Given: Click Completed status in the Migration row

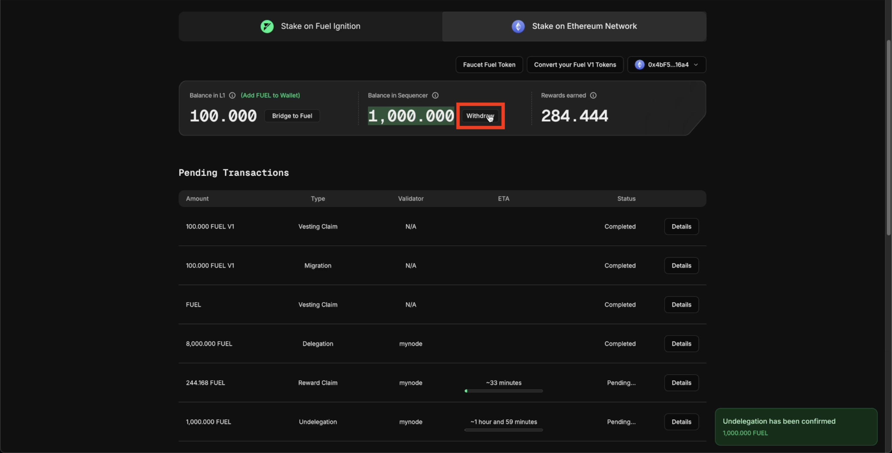Looking at the screenshot, I should (620, 266).
